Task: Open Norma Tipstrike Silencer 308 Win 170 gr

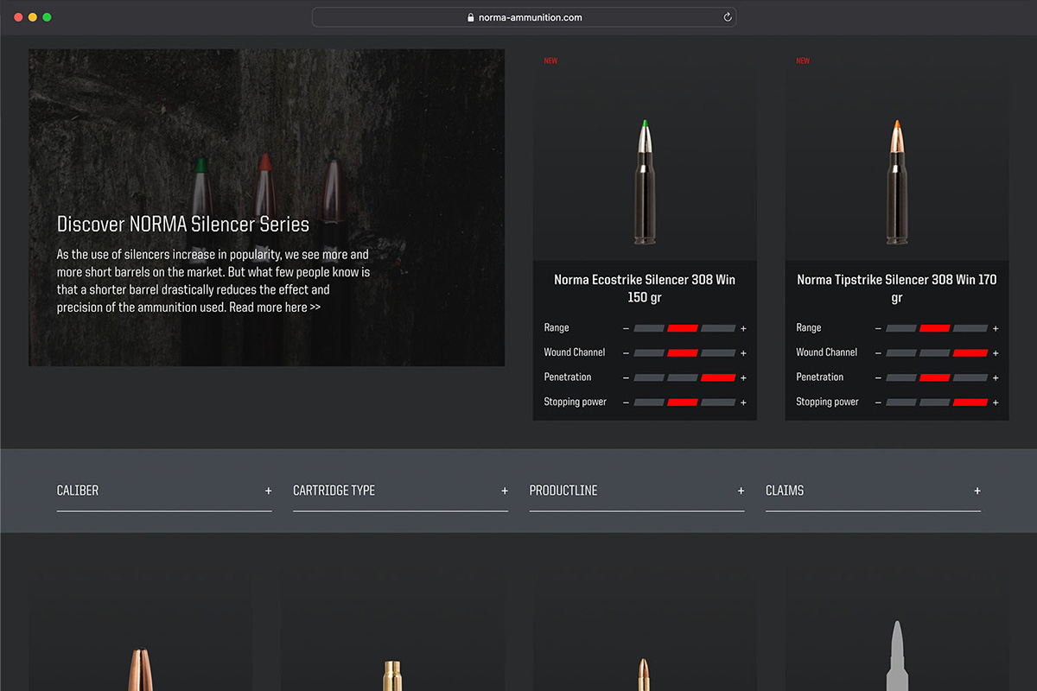Action: pos(897,288)
